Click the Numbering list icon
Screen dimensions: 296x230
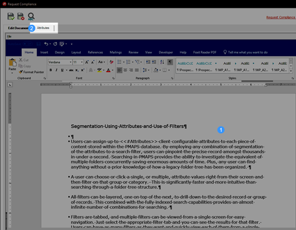(128, 62)
